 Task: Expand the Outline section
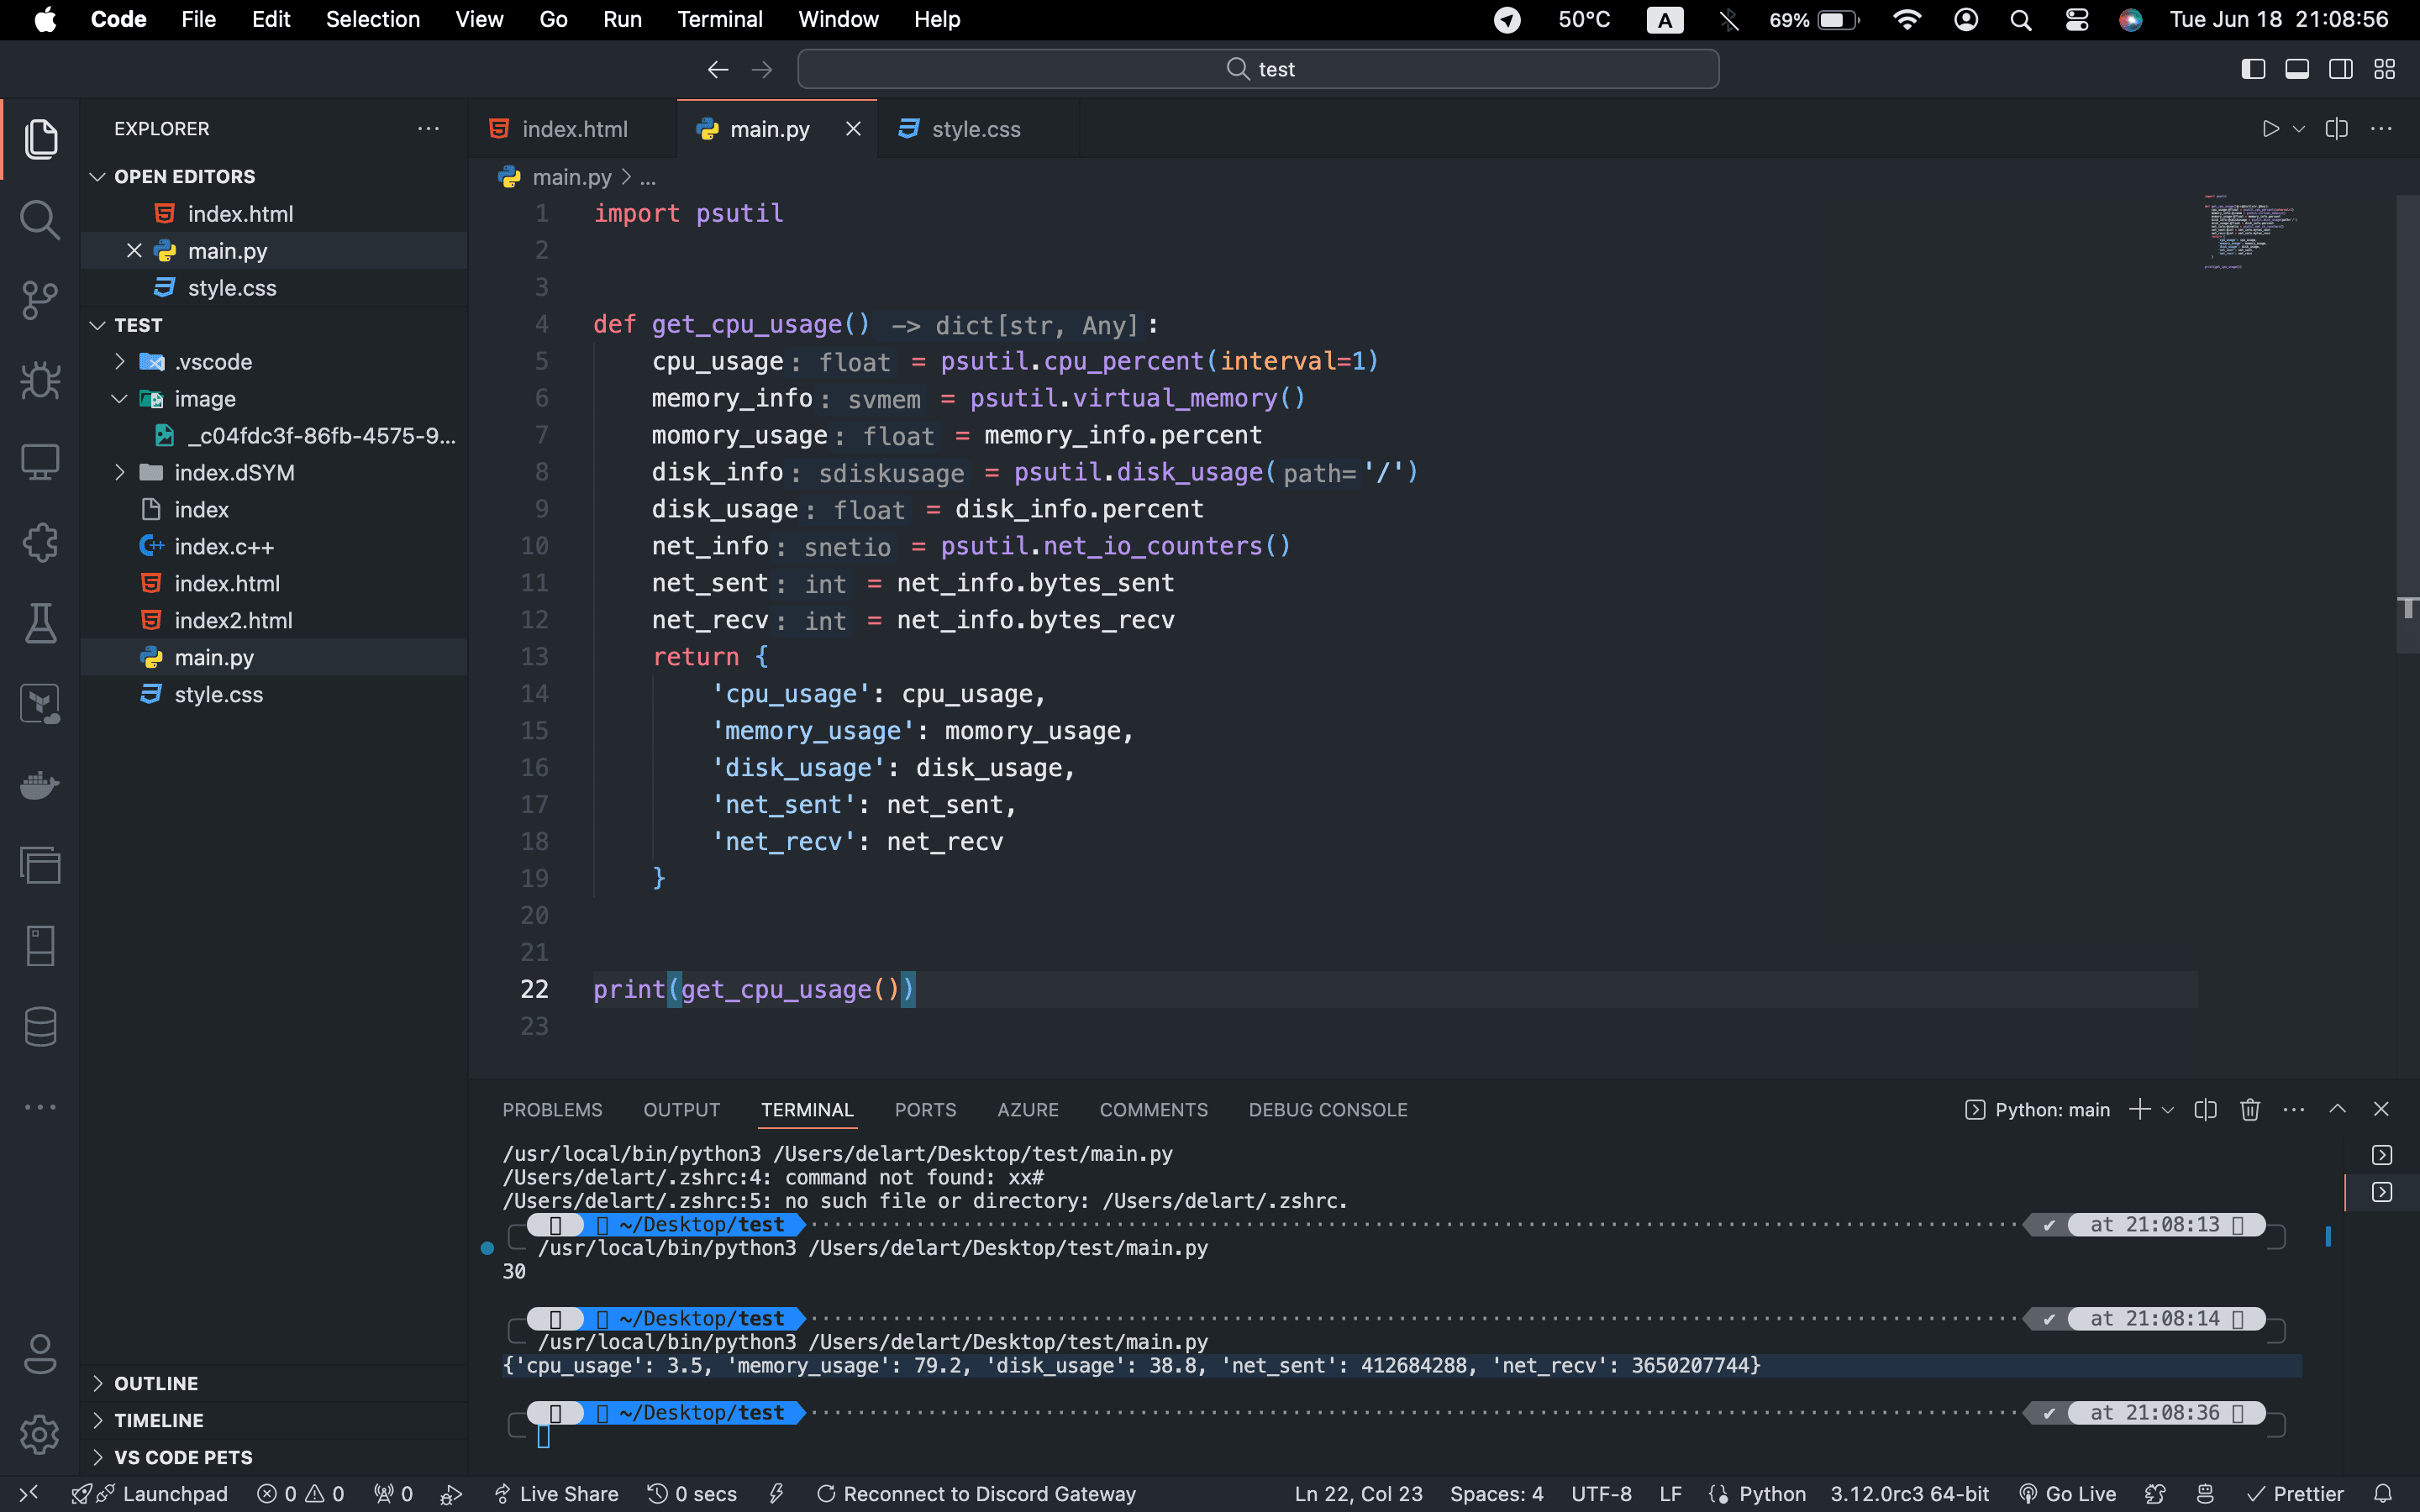97,1383
